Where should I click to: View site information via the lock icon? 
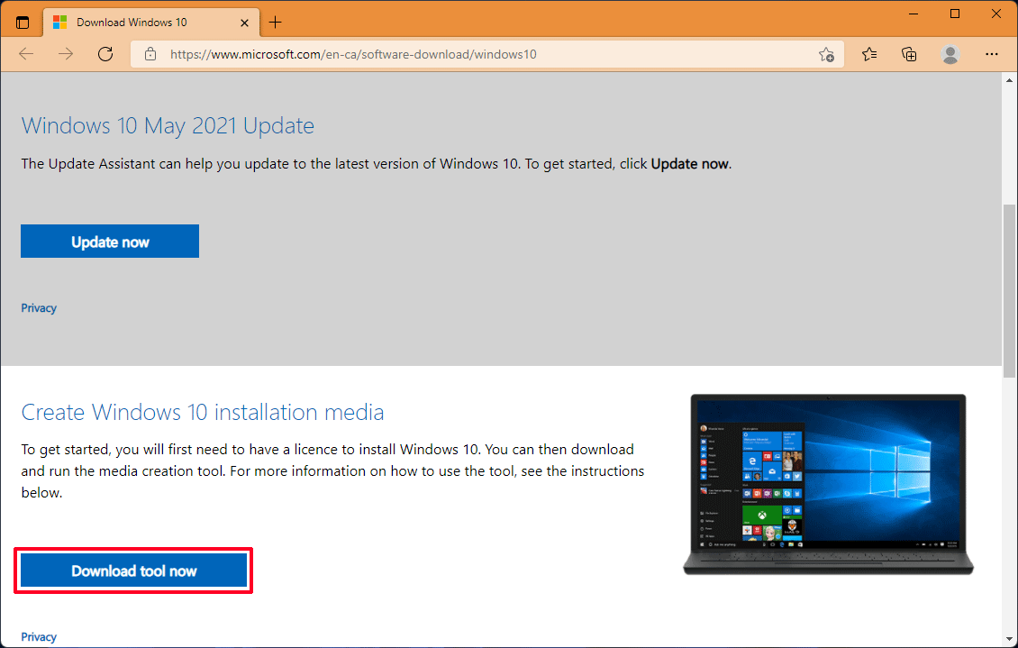(150, 54)
